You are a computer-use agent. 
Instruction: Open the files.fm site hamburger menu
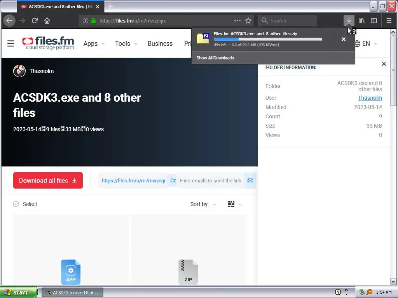(10, 43)
